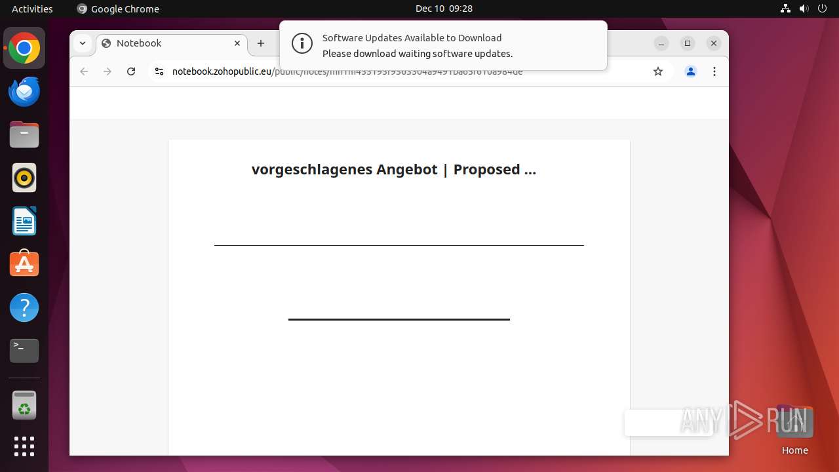Open the Help question-mark icon
The width and height of the screenshot is (839, 472).
(x=24, y=307)
